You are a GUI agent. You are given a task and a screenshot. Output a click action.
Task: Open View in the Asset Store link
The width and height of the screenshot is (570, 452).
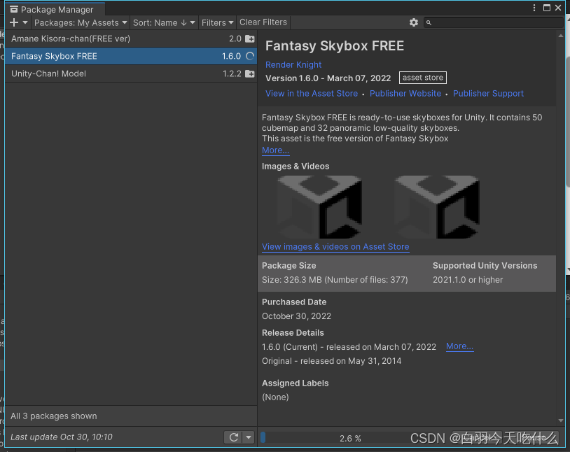pyautogui.click(x=312, y=93)
